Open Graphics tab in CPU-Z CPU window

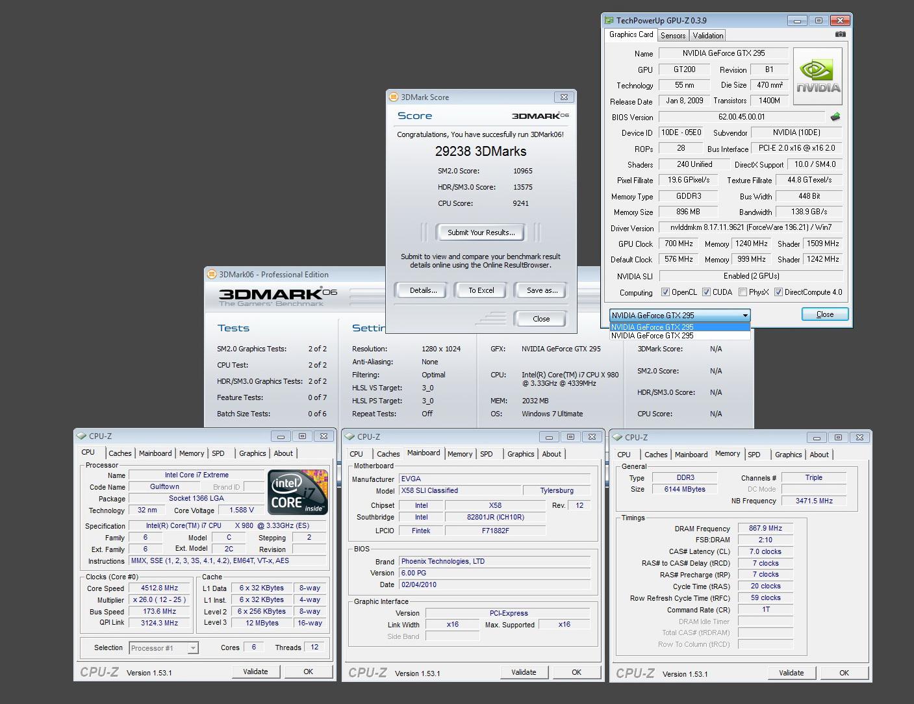pos(253,453)
